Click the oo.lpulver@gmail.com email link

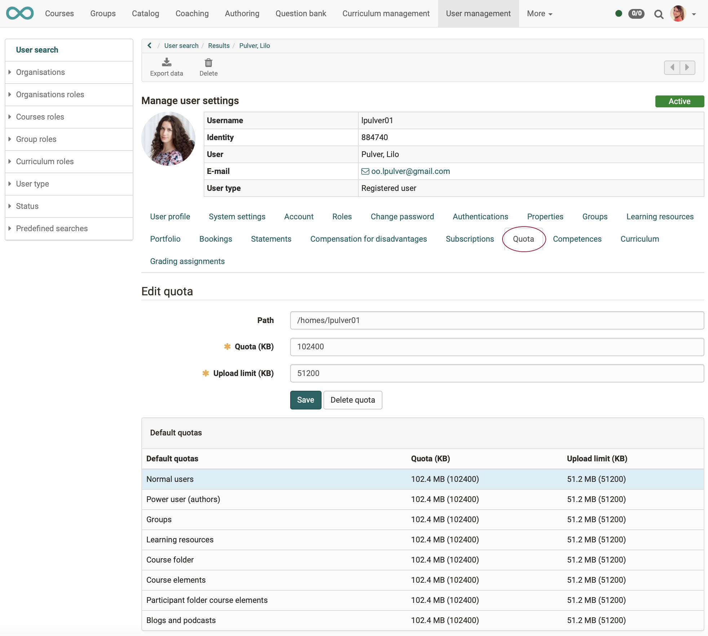[410, 171]
